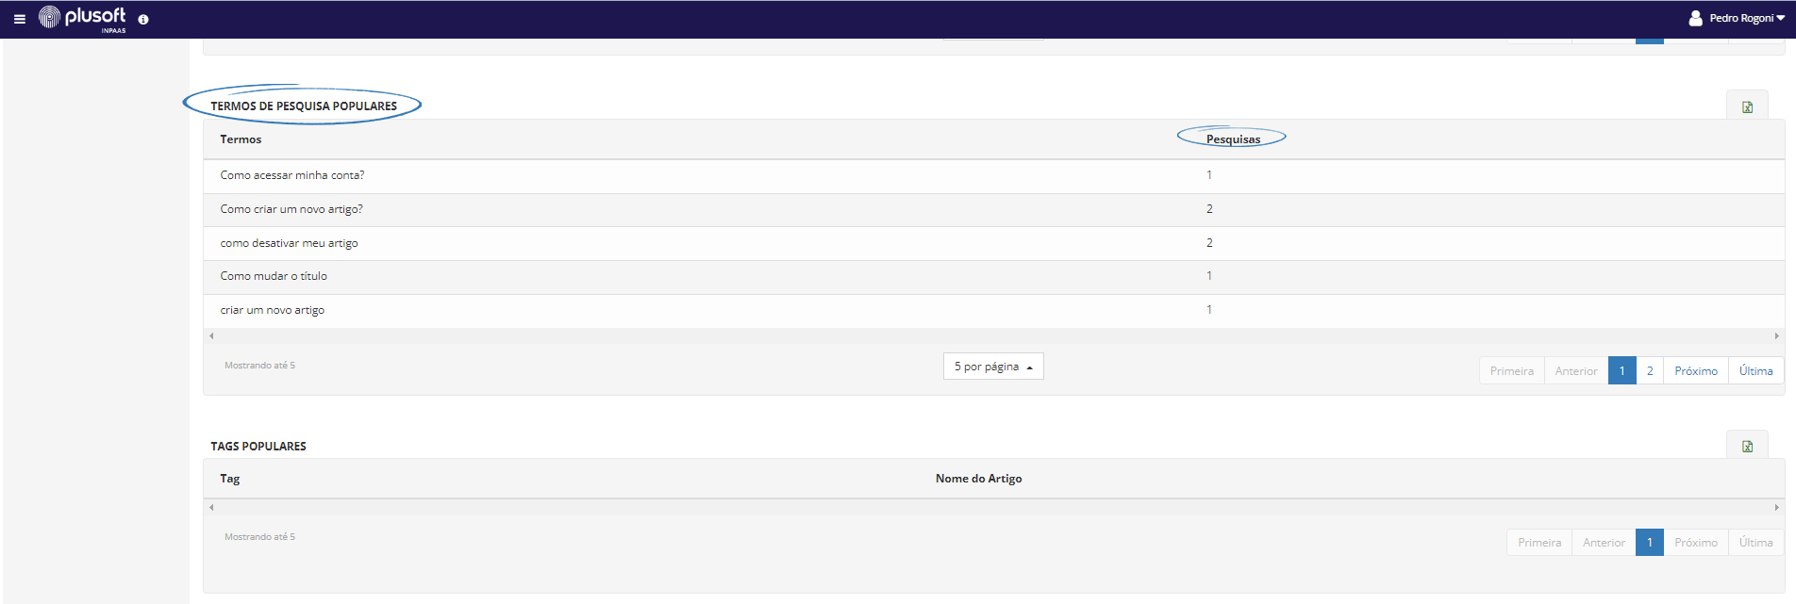Sort by the Tag column header

(x=230, y=479)
